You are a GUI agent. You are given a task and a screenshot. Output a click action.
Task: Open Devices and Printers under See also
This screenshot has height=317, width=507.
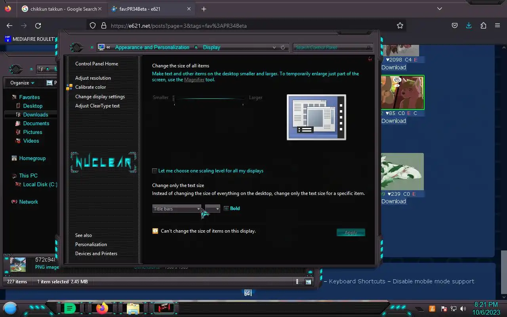click(96, 254)
